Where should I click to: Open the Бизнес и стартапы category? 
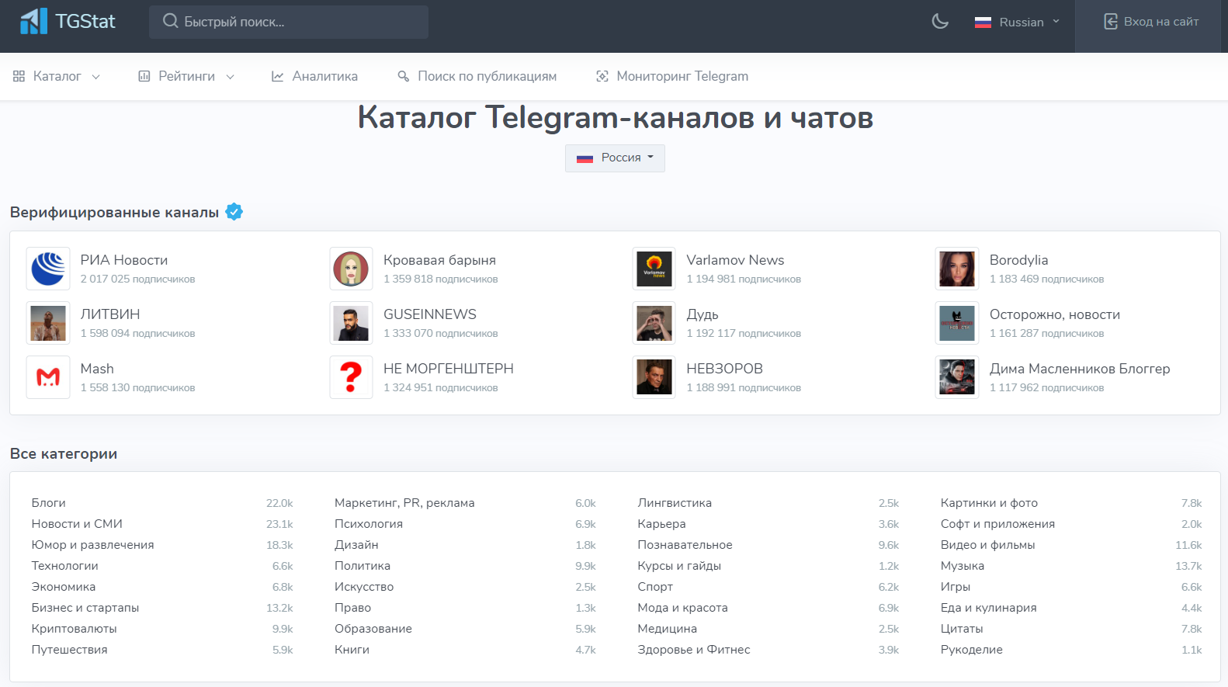[x=85, y=608]
